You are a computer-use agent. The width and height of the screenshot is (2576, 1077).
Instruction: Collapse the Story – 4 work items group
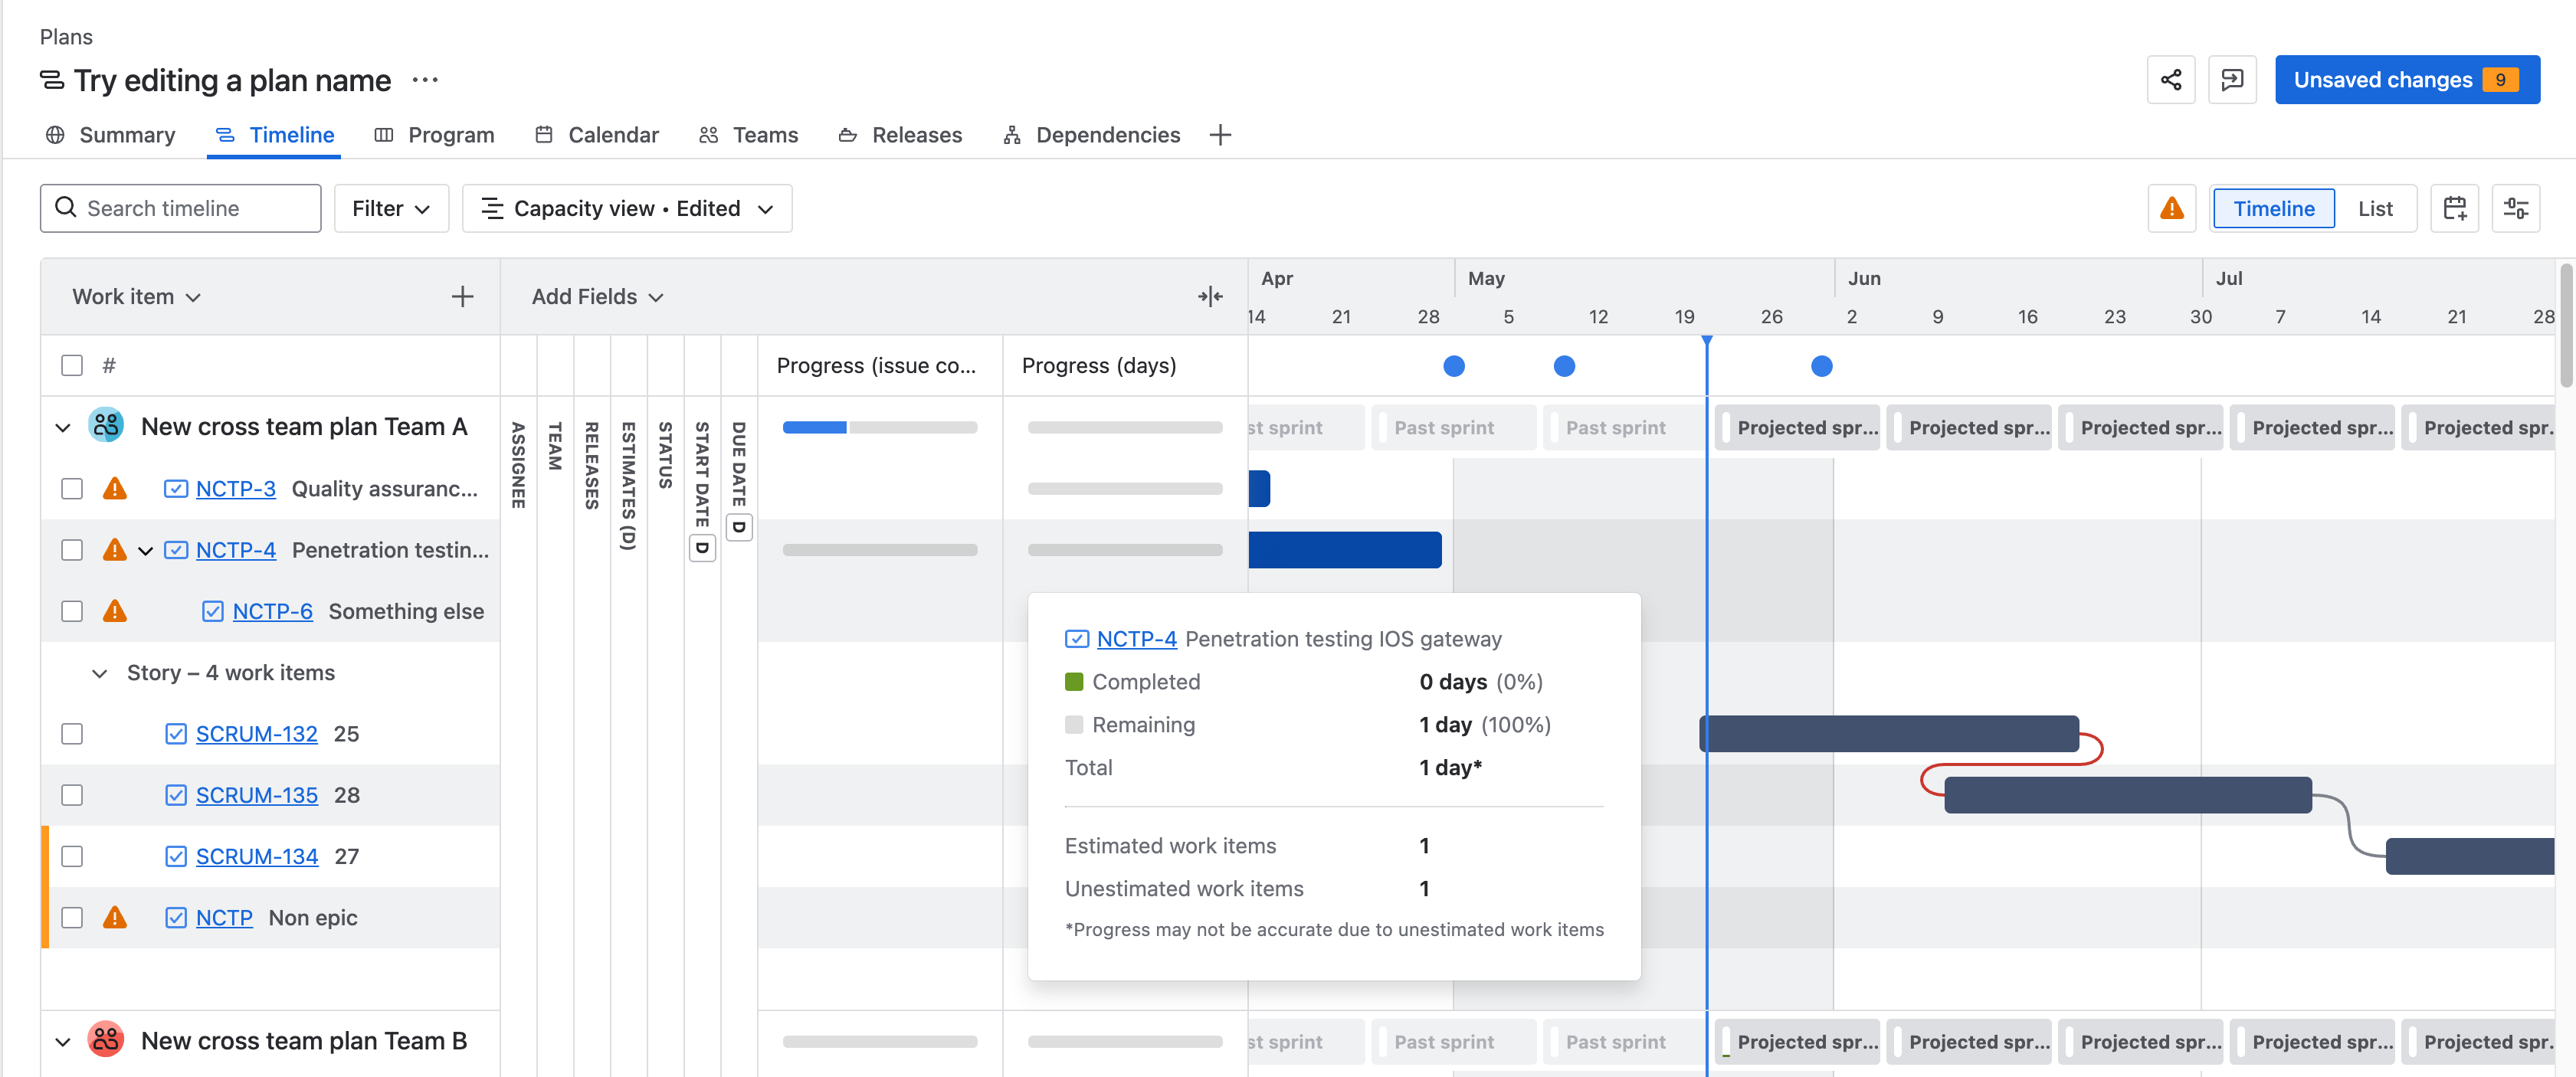[99, 673]
